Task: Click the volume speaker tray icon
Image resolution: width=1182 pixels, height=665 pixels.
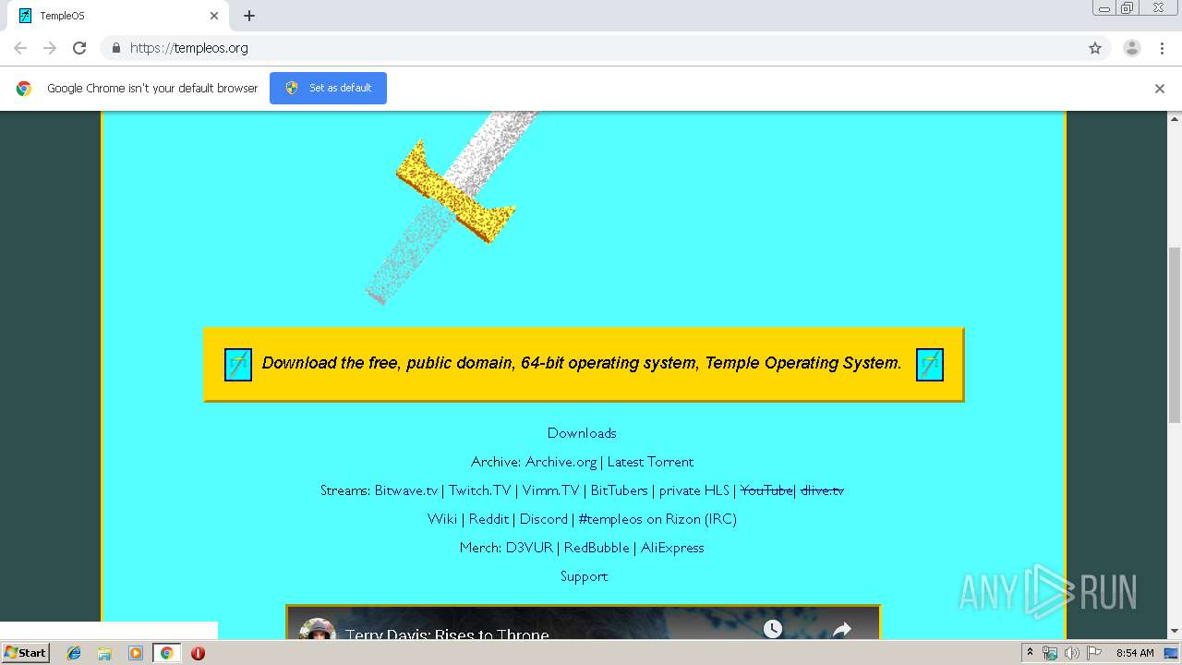Action: [1072, 653]
